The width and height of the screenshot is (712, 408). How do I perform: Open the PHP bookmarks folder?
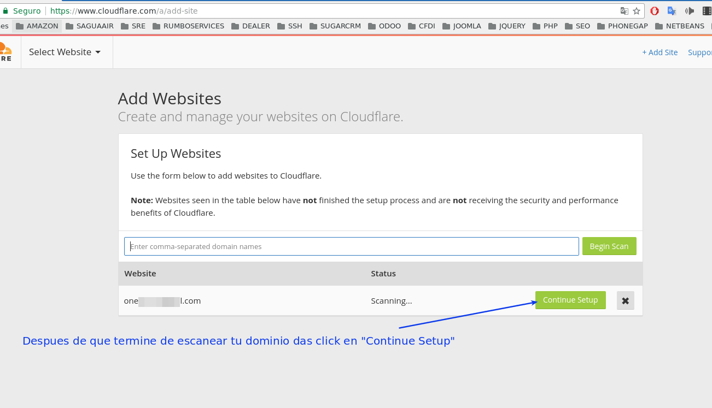[x=545, y=26]
